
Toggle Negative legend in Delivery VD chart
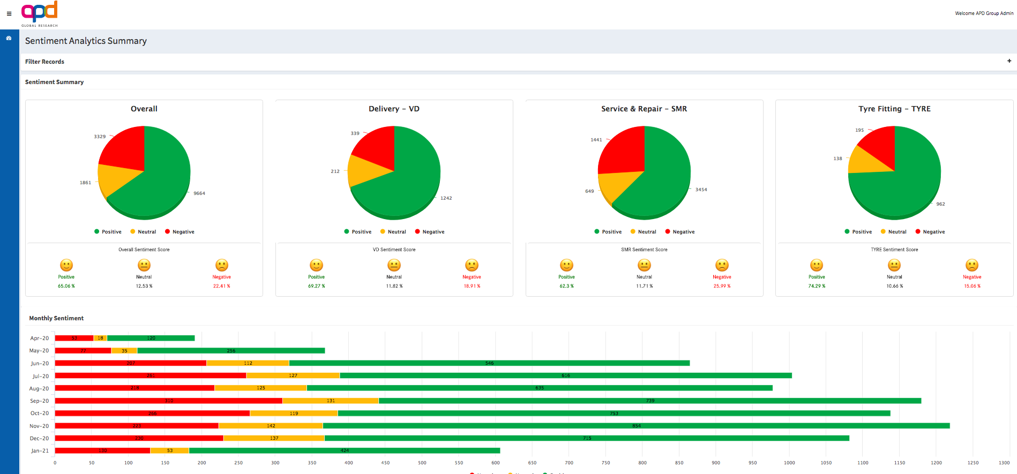point(430,232)
